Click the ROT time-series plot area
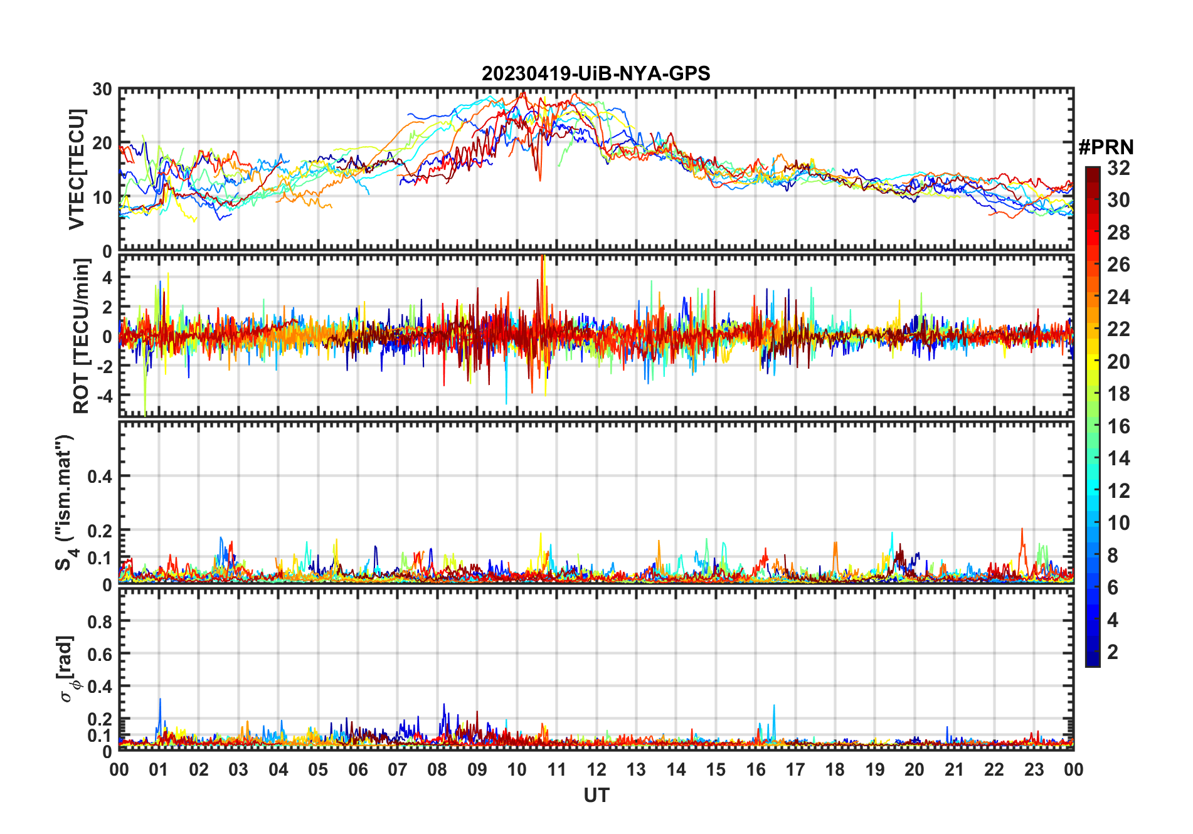 (596, 335)
